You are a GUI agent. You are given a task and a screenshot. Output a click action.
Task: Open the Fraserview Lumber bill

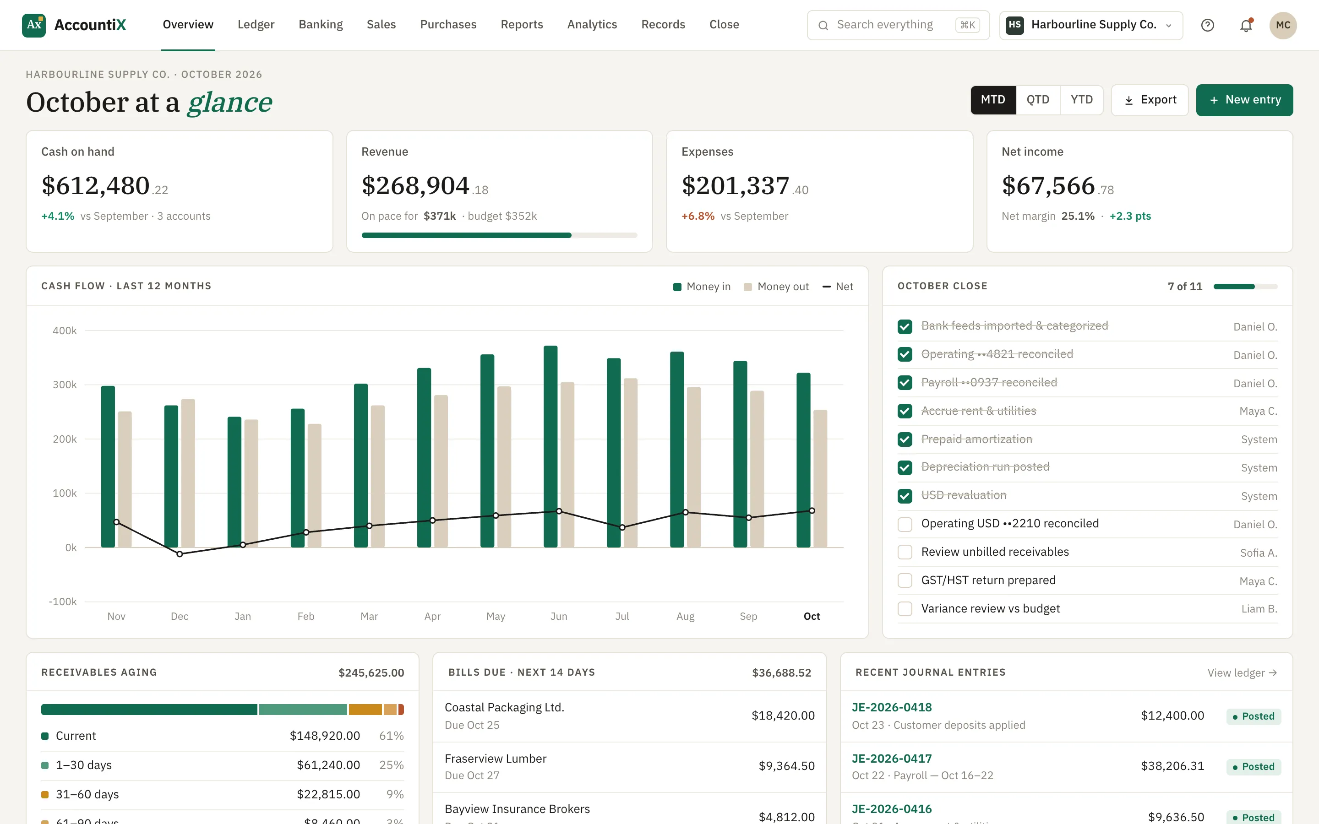[629, 767]
